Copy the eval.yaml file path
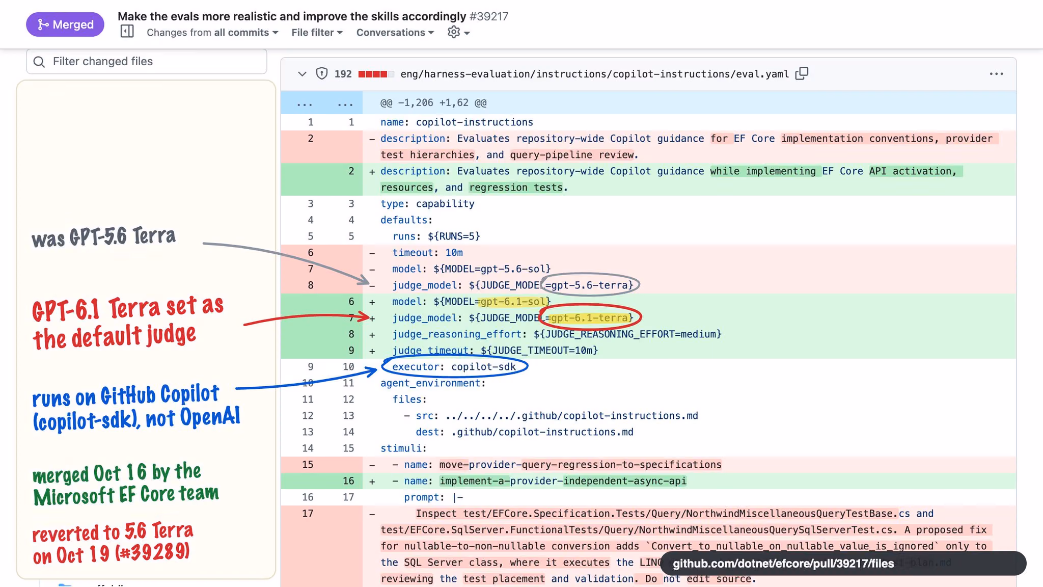This screenshot has width=1043, height=587. coord(802,73)
